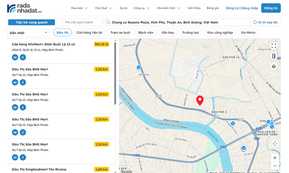The image size is (289, 173).
Task: Click the walking icon under WinMart+ store
Action: [23, 57]
